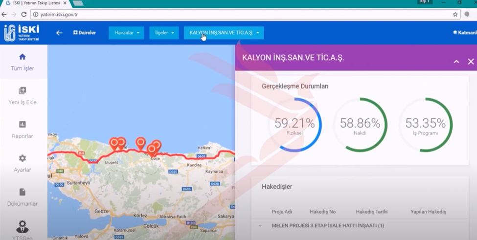Go back using the white arrow icon
Screen dimensions: 477x240
59,33
